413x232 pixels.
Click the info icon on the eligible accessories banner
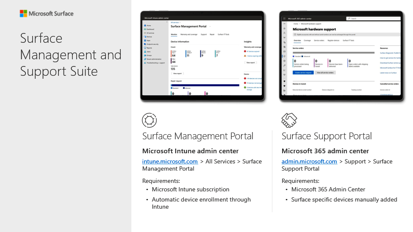[295, 34]
